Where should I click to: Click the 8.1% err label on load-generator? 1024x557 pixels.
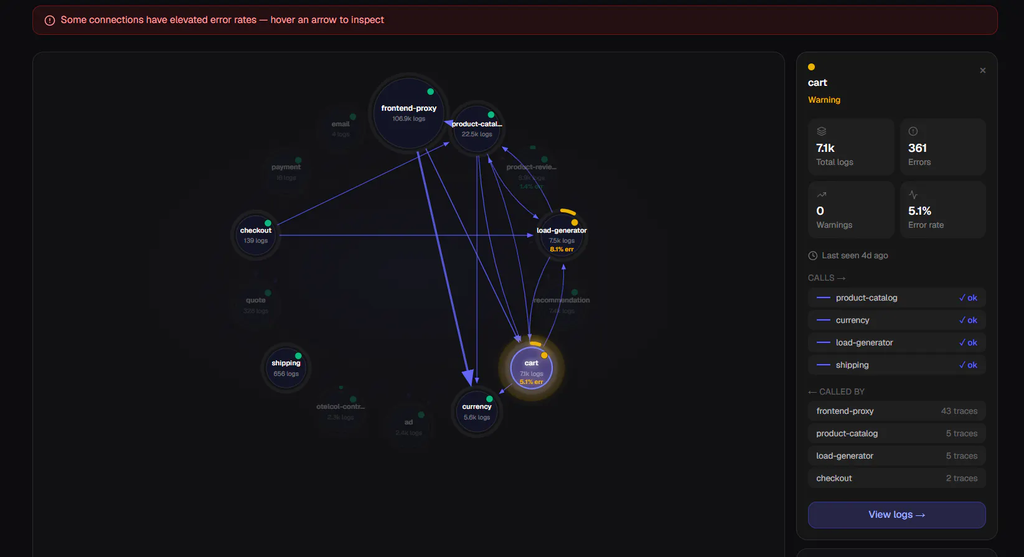tap(561, 250)
